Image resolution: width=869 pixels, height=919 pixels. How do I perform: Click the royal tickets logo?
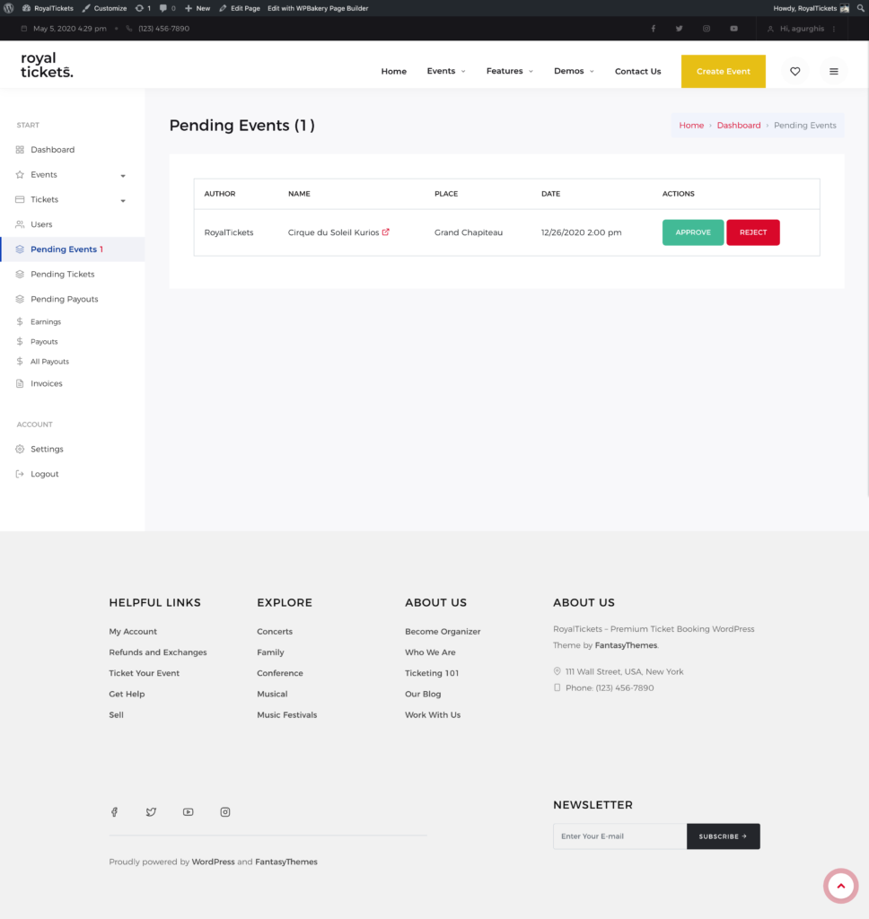(x=47, y=65)
